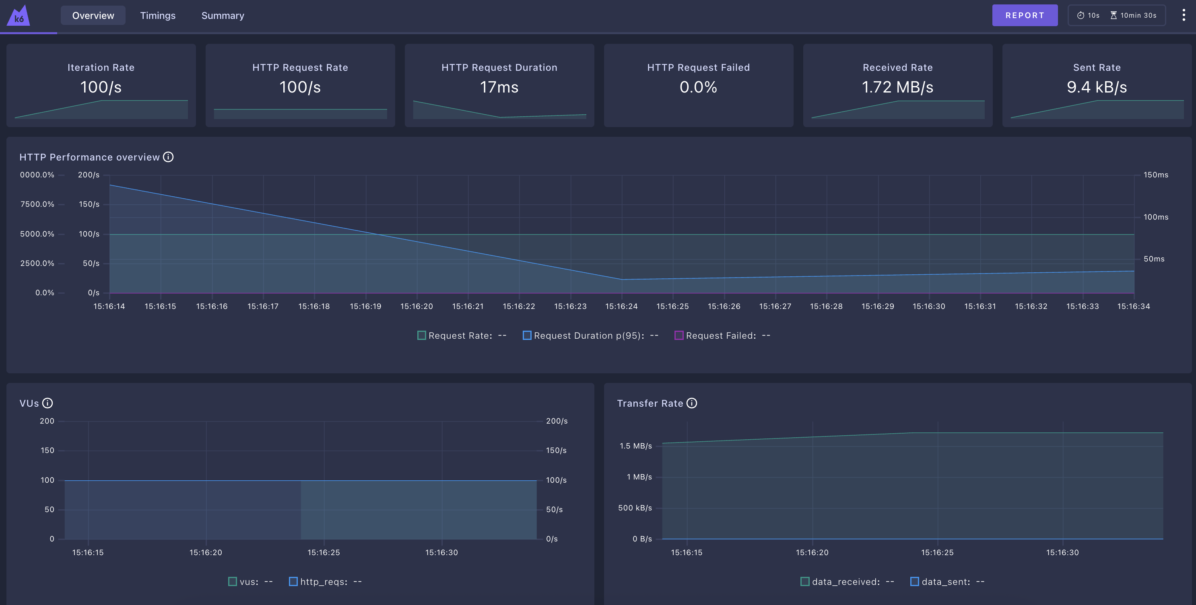Image resolution: width=1196 pixels, height=605 pixels.
Task: Toggle the data_sent legend swatch
Action: click(915, 581)
